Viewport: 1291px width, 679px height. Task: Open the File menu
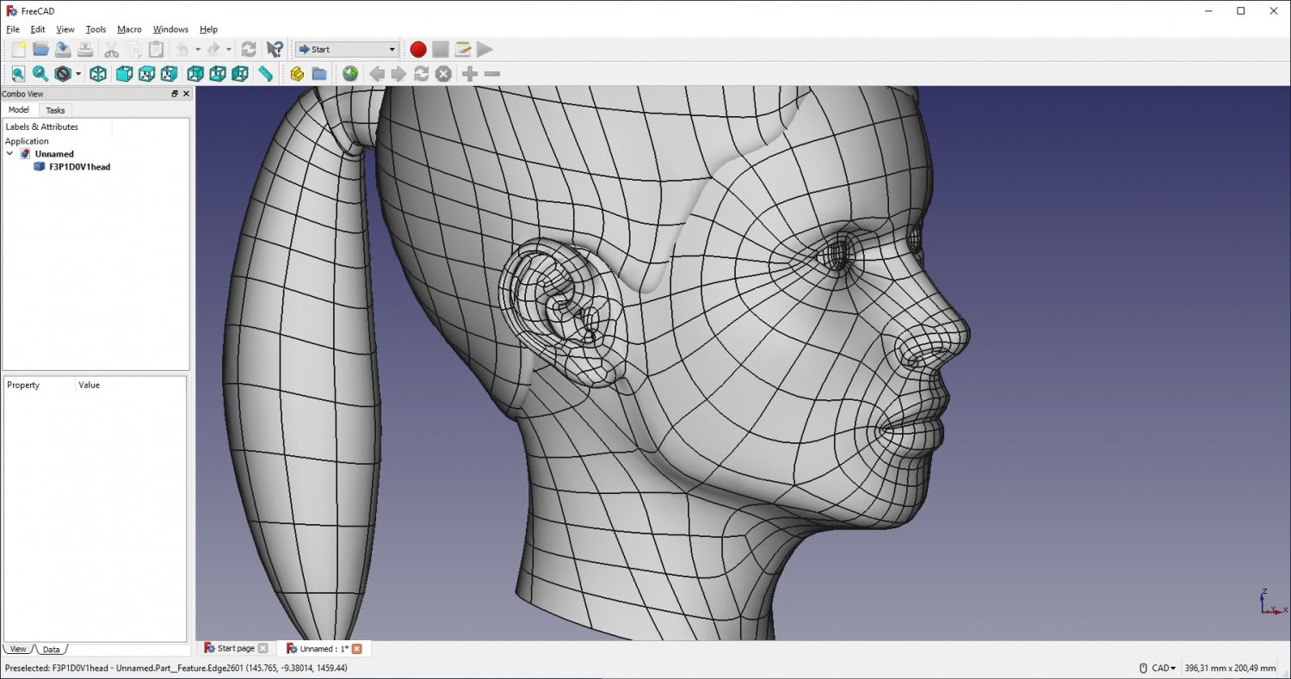pos(13,29)
